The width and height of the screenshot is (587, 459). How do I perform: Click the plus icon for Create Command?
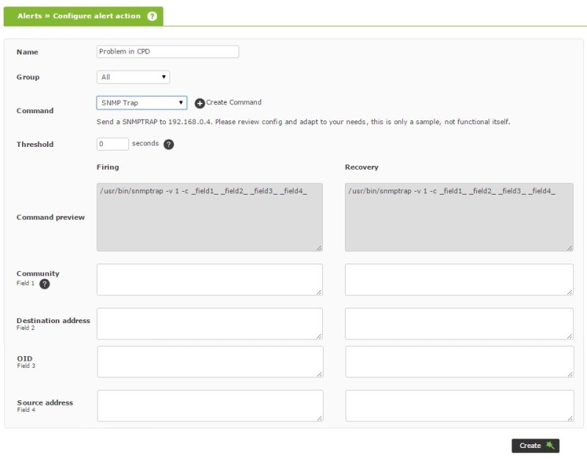click(200, 104)
